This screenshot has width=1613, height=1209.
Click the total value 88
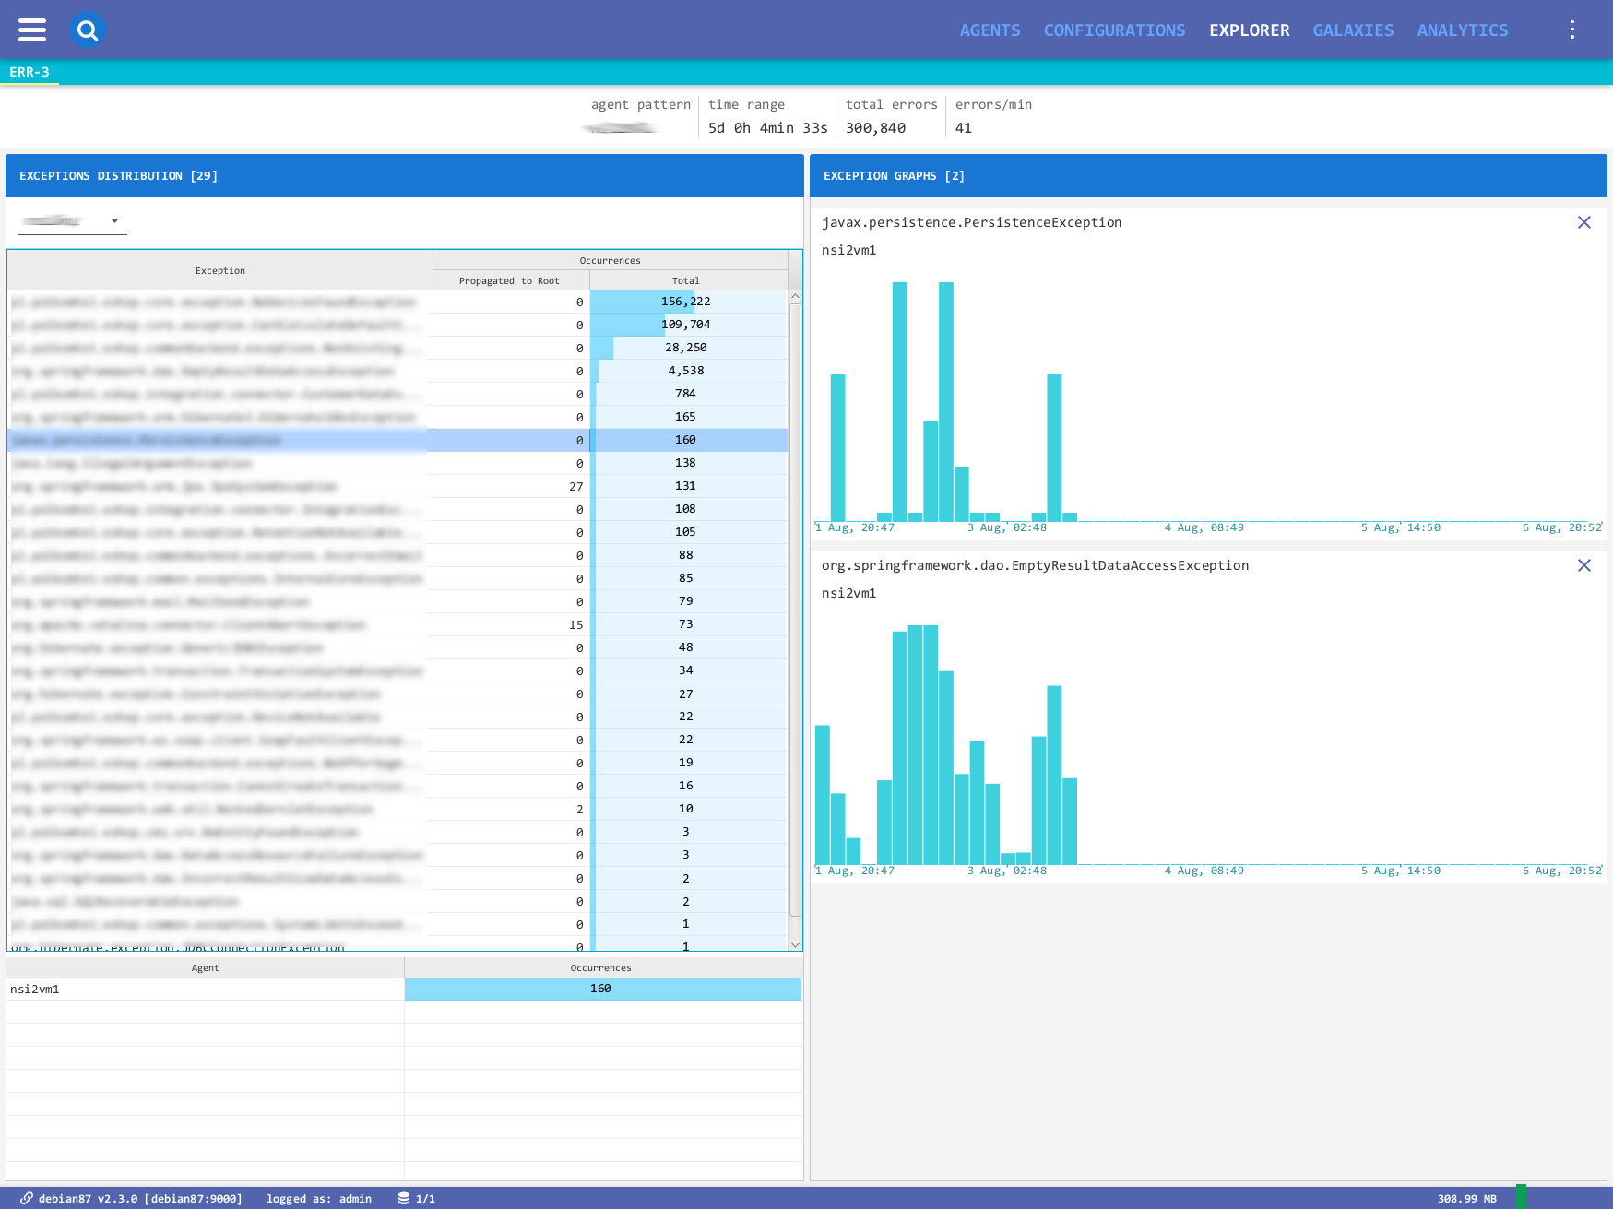[685, 555]
